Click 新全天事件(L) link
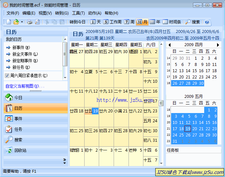 tap(25, 54)
